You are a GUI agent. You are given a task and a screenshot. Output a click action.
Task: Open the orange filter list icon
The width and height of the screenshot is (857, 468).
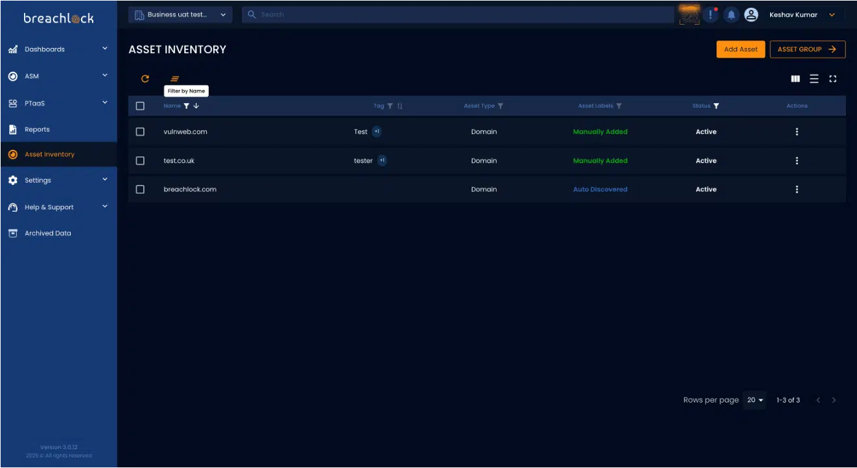[174, 79]
